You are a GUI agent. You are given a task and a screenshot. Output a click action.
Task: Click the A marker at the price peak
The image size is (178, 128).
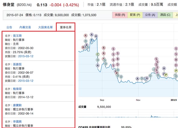click(96, 36)
